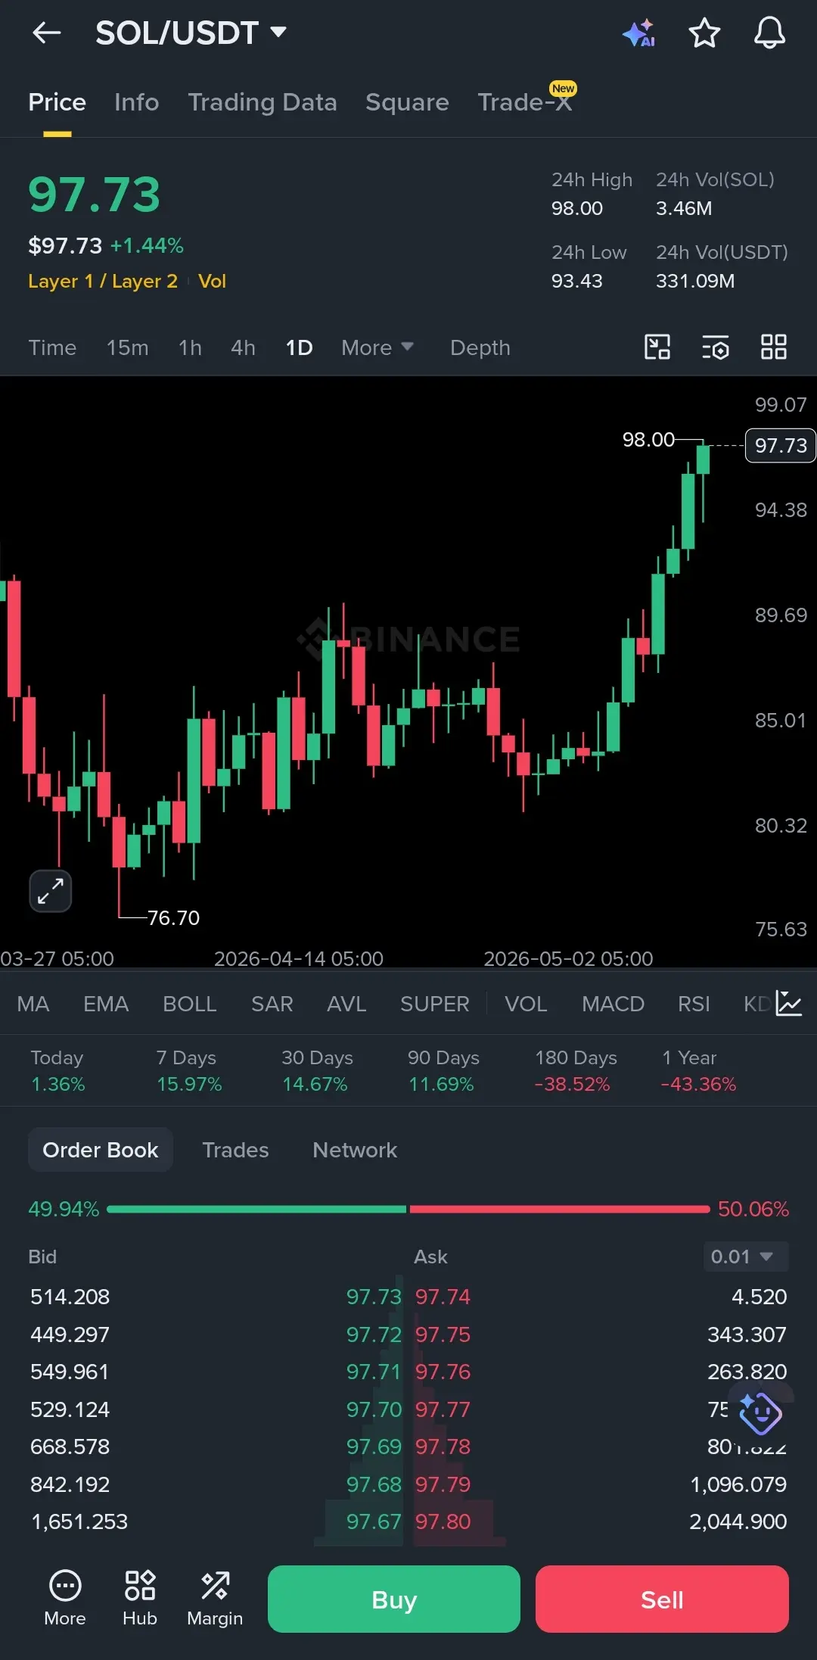This screenshot has height=1660, width=817.
Task: Tap the floating assistant robot icon
Action: coord(760,1412)
